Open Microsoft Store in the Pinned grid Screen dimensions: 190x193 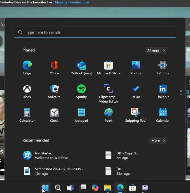coord(109,68)
